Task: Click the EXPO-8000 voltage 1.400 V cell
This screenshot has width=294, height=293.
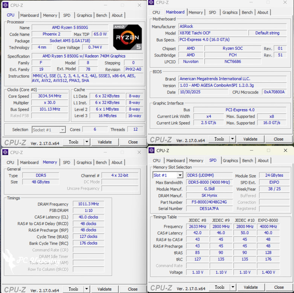Action: point(268,272)
